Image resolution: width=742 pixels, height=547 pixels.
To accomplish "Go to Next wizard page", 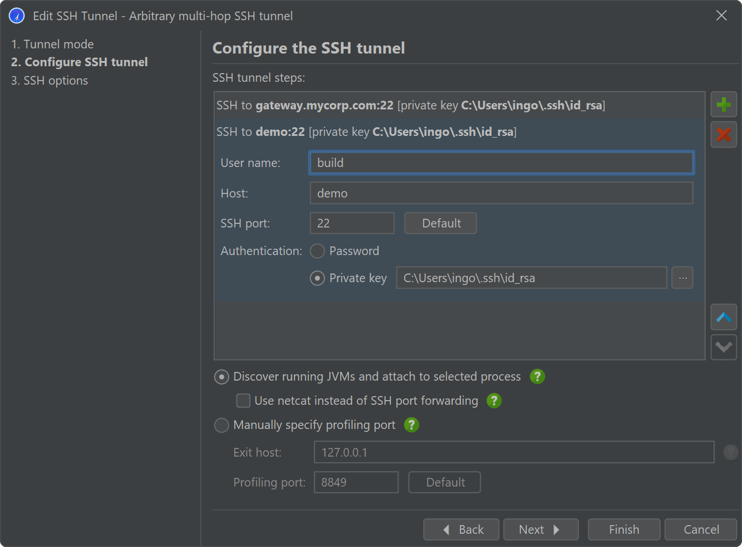I will (x=540, y=529).
